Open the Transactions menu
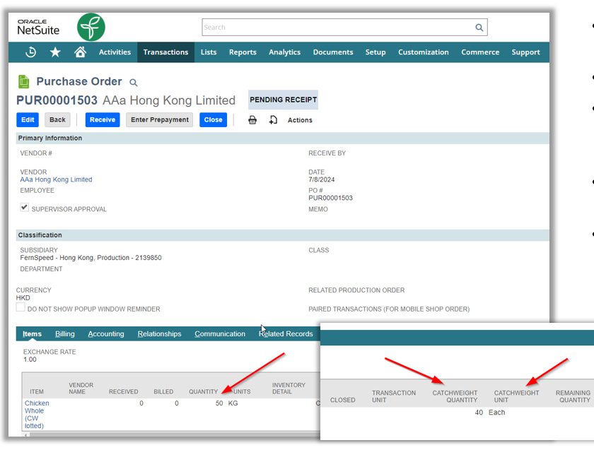This screenshot has width=594, height=450. click(x=165, y=52)
